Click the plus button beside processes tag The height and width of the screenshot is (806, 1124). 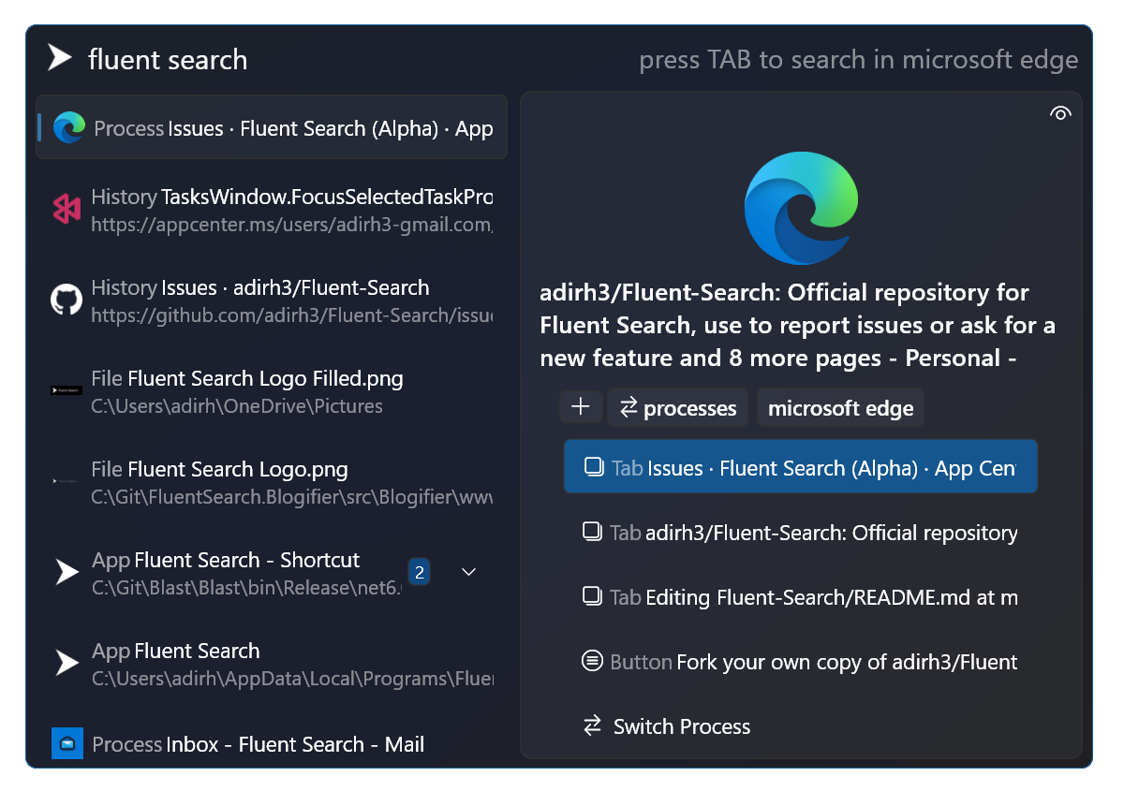[581, 407]
